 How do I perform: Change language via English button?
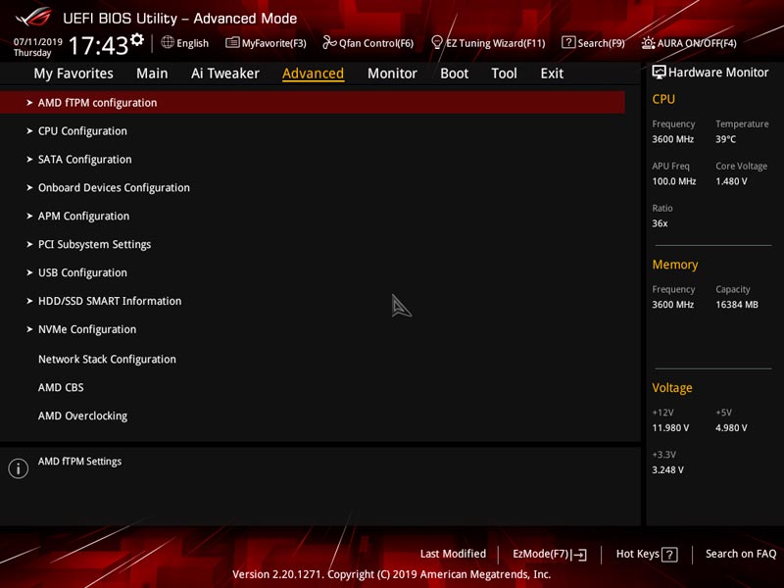coord(185,43)
